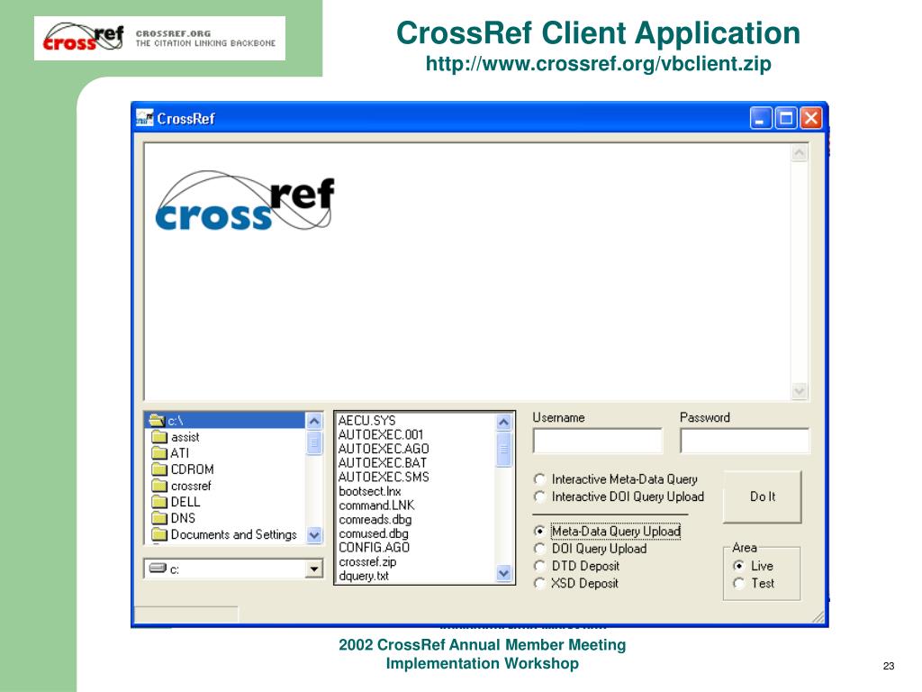Open the c:\ folder icon

coord(157,420)
